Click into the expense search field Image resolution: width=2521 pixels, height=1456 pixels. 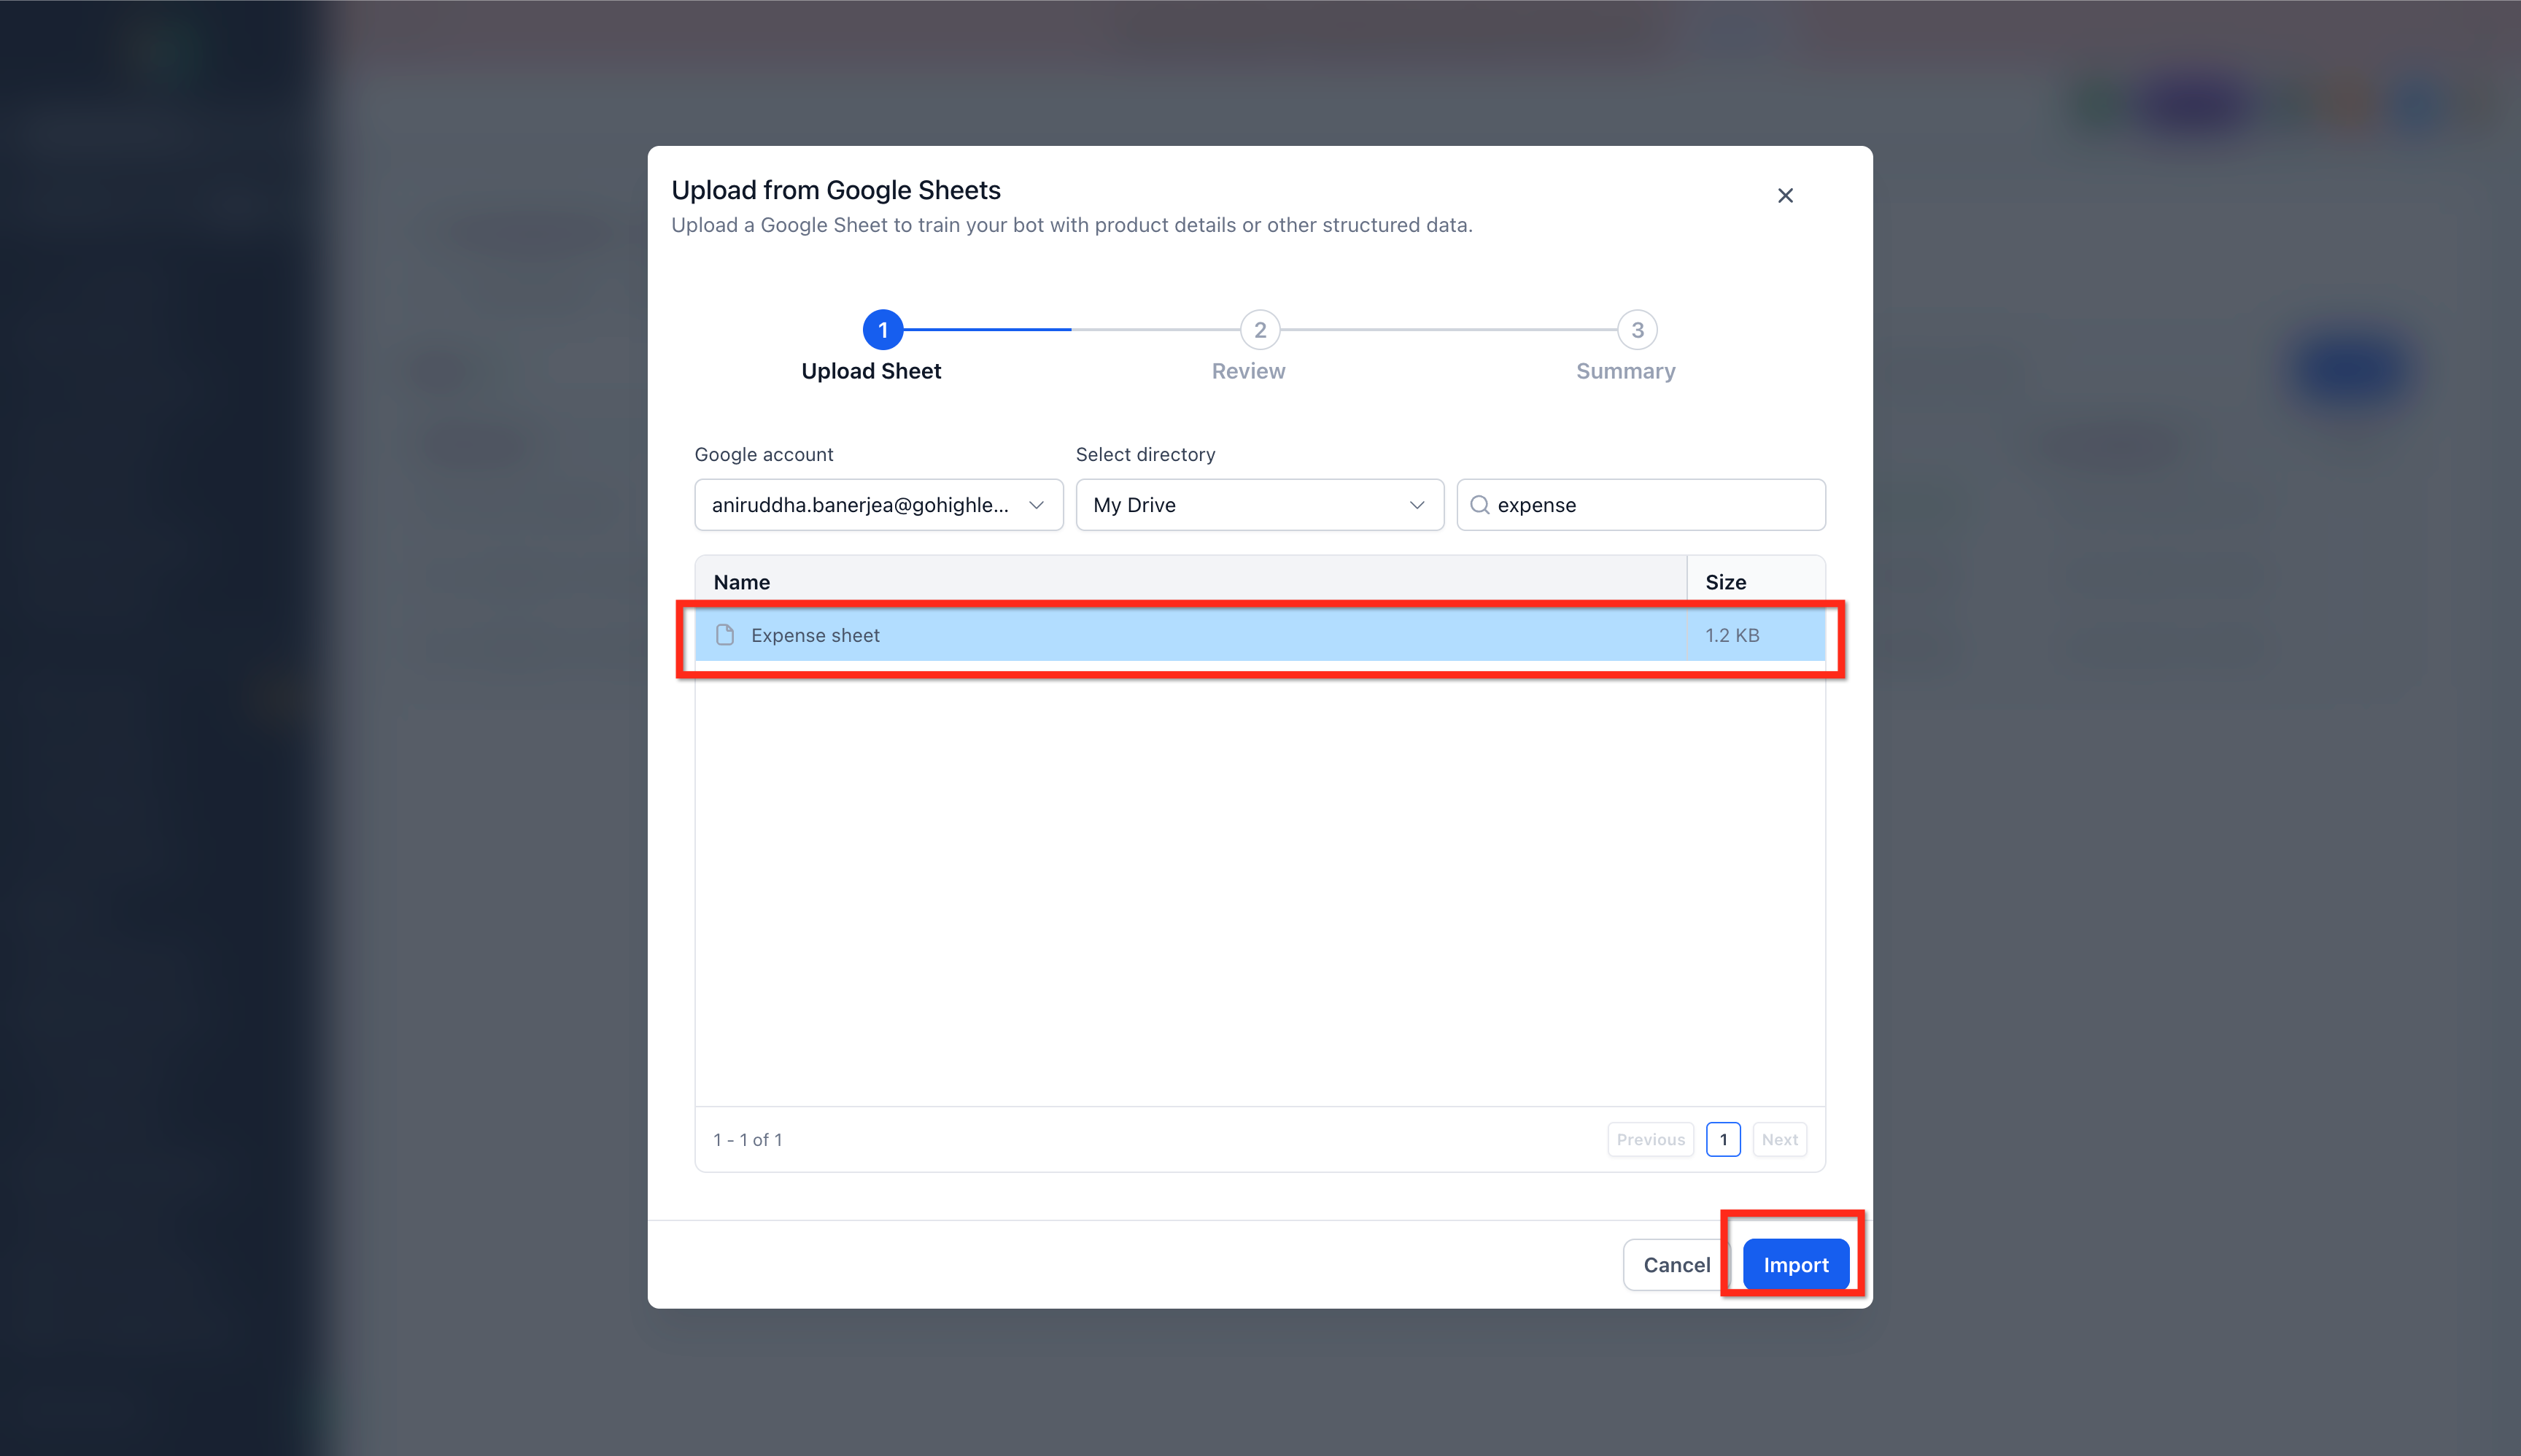1650,505
